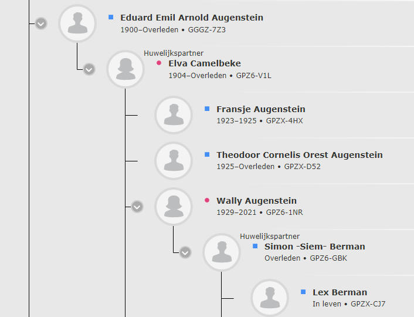414x317 pixels.
Task: Click Lex Berman's portrait icon
Action: coord(270,298)
